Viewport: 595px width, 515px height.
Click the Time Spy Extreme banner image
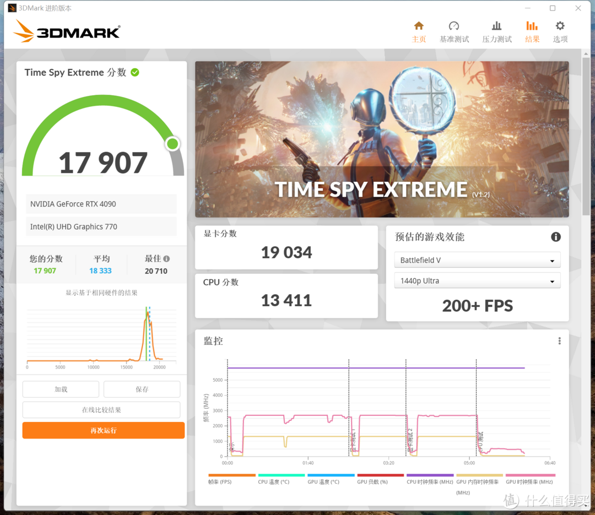pyautogui.click(x=382, y=139)
